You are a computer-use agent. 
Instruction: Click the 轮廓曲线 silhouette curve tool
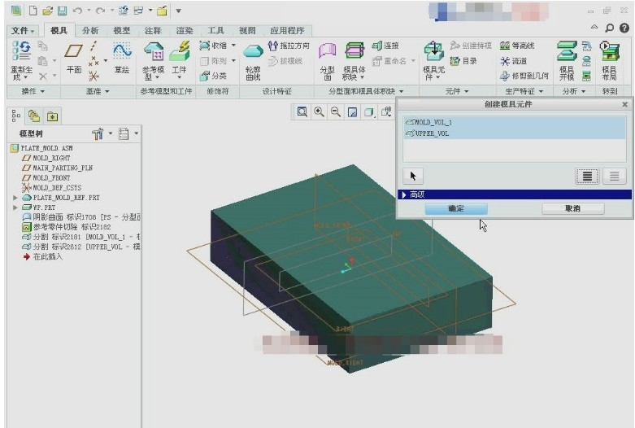[253, 62]
